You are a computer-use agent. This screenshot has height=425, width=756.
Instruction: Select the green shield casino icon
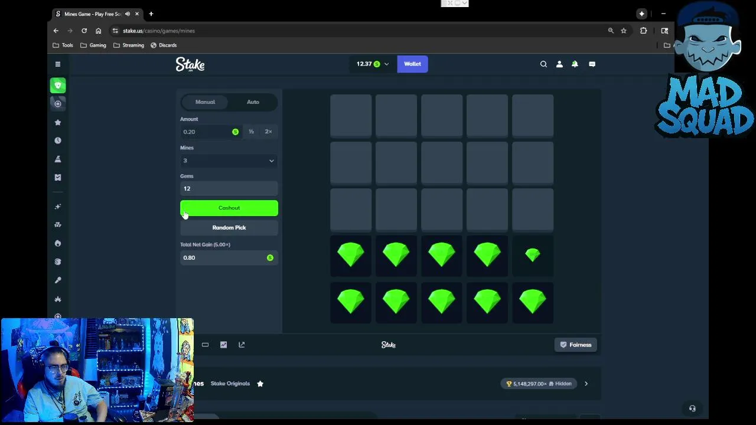point(58,86)
